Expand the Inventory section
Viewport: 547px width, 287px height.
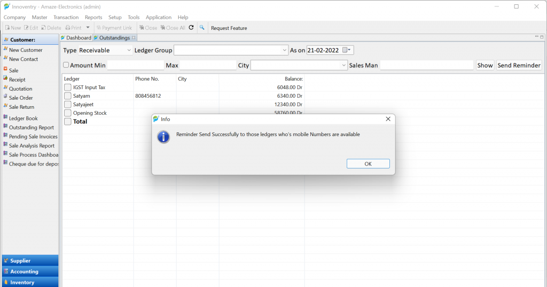[30, 282]
